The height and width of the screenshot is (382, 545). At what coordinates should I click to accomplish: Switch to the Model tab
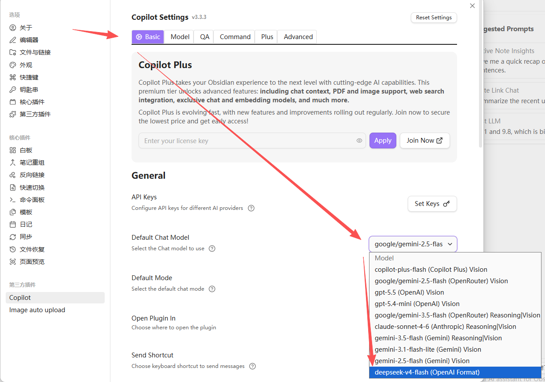[180, 37]
